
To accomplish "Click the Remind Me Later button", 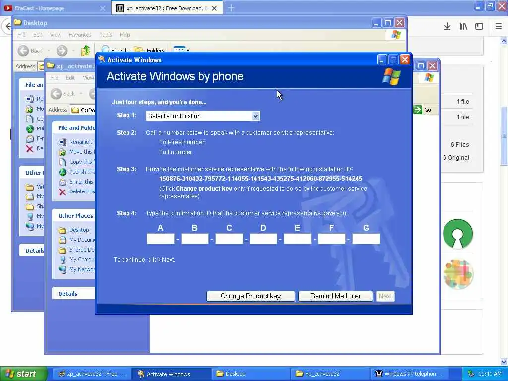I will coord(335,296).
